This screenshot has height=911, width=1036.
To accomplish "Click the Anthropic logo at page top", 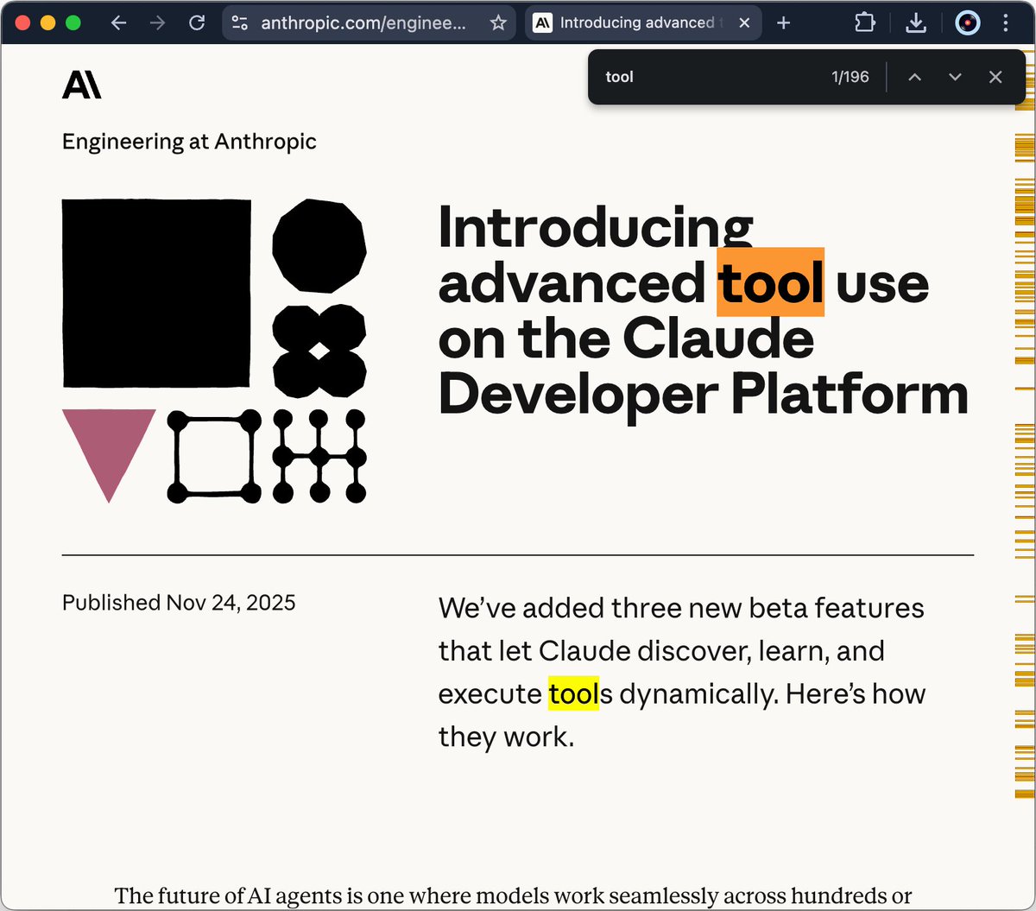I will (x=82, y=85).
